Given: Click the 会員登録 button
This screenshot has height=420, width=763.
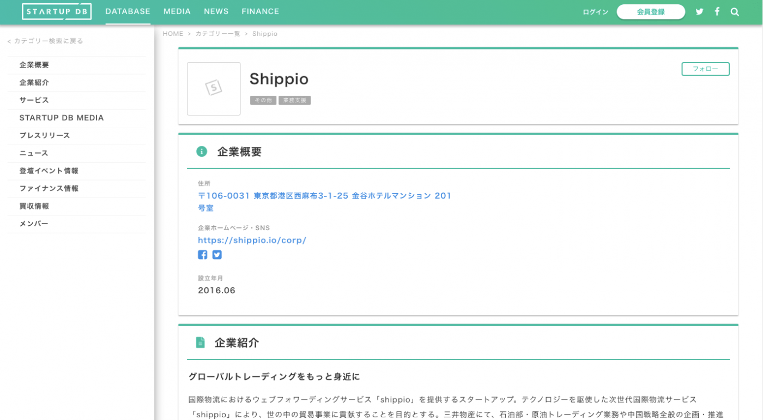Looking at the screenshot, I should point(651,12).
